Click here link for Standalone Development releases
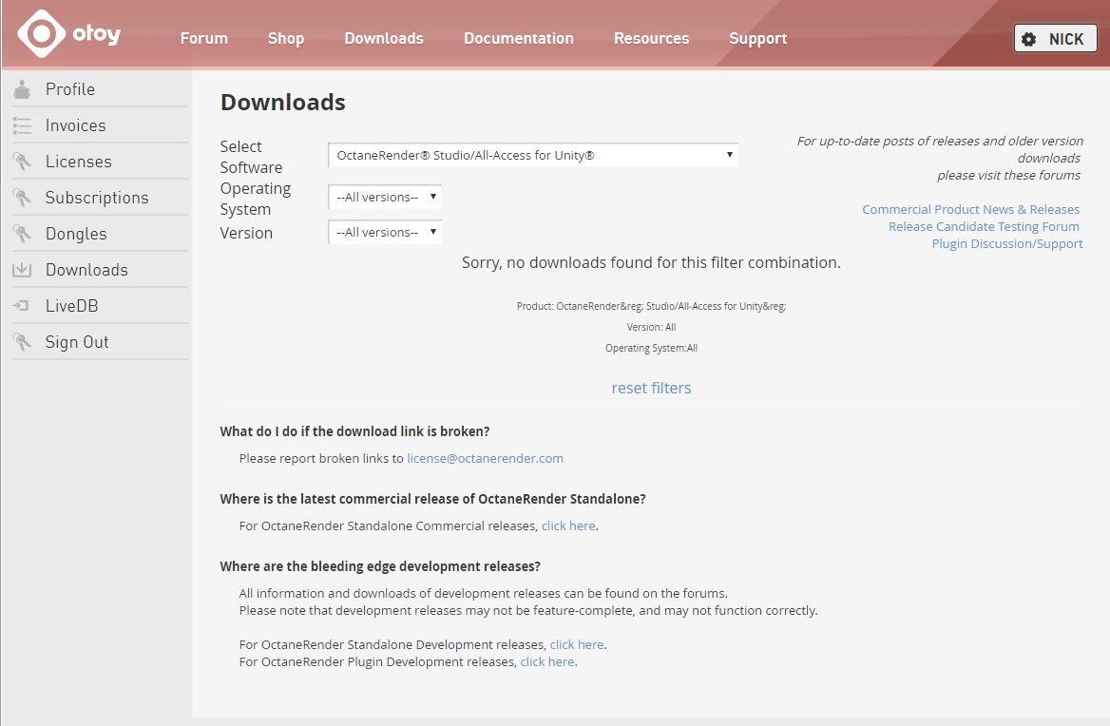Image resolution: width=1110 pixels, height=726 pixels. 577,644
